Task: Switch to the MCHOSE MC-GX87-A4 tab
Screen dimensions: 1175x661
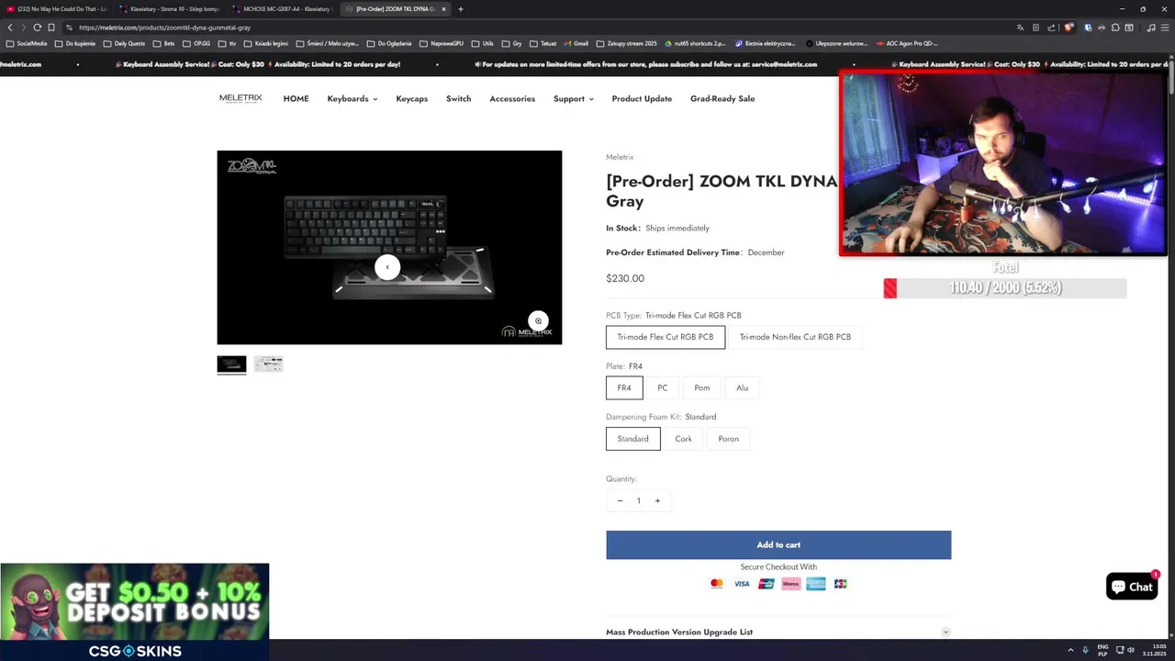Action: pyautogui.click(x=282, y=9)
